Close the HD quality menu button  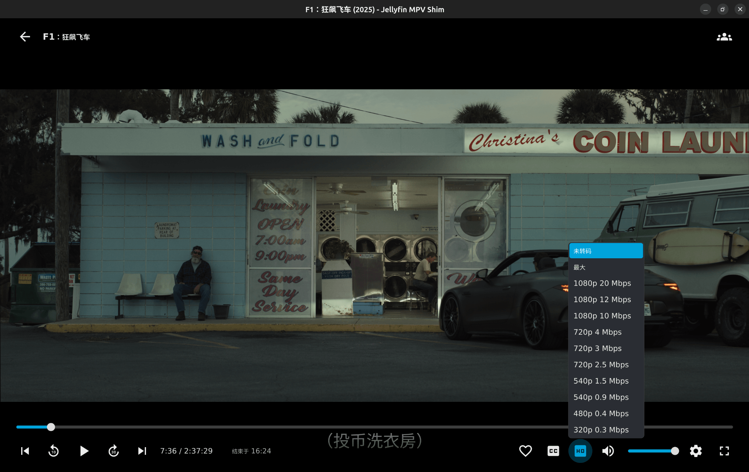pos(580,451)
